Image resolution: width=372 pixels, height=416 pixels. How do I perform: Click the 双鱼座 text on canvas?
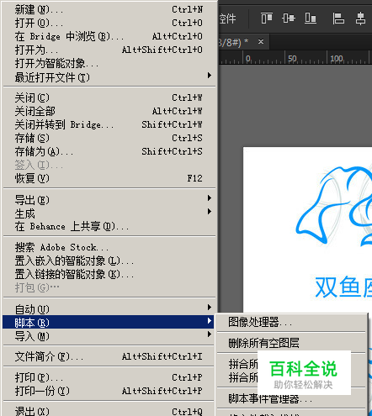343,287
